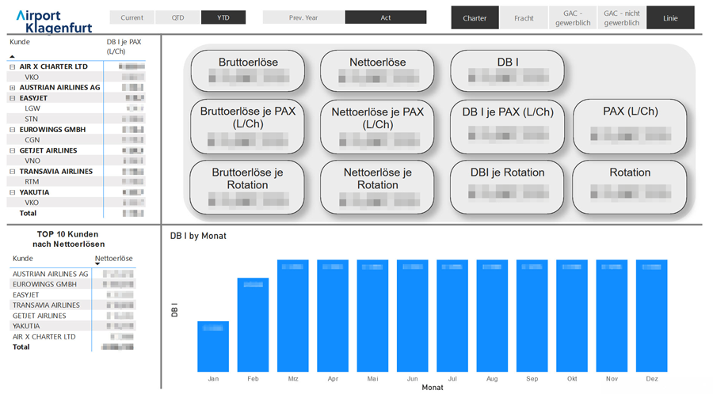
Task: Open the Charter segment tab
Action: tap(475, 17)
